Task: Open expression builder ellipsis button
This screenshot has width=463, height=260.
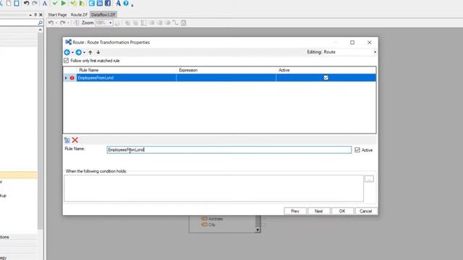Action: click(369, 179)
